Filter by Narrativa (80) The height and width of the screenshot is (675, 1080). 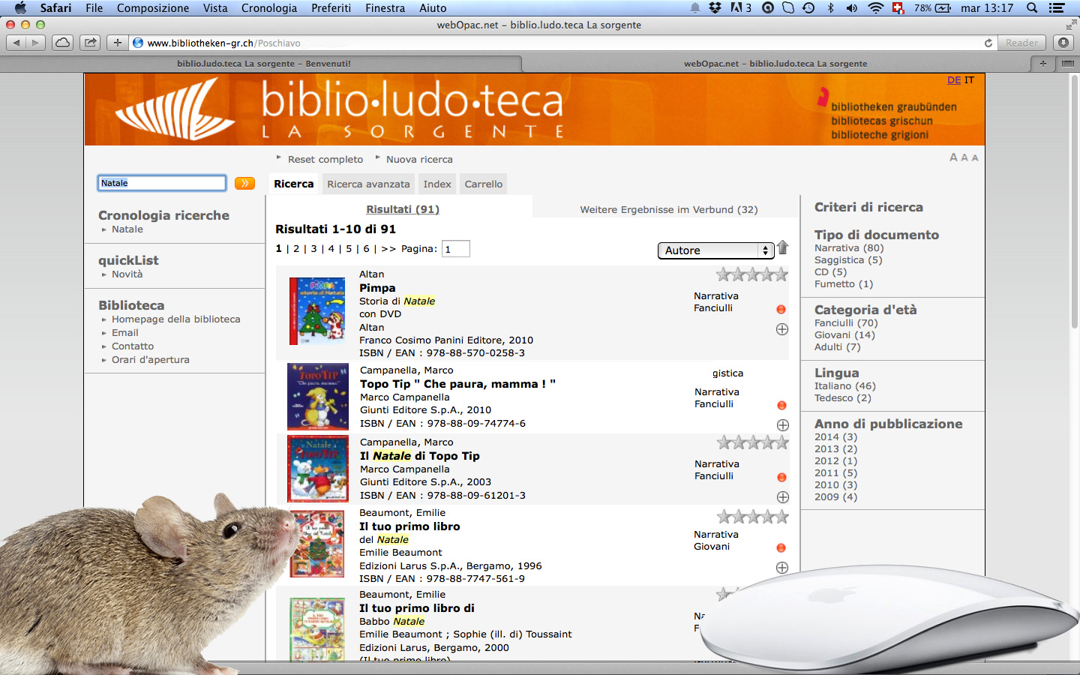click(x=849, y=248)
